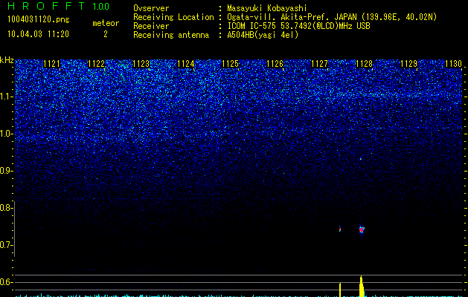
Task: Click the Receiving Location label
Action: tap(173, 17)
